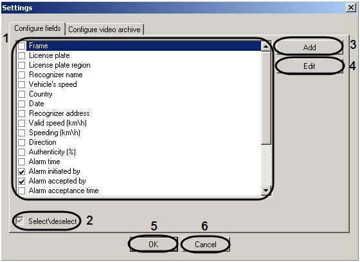Click the list scroll up arrow

pyautogui.click(x=266, y=46)
